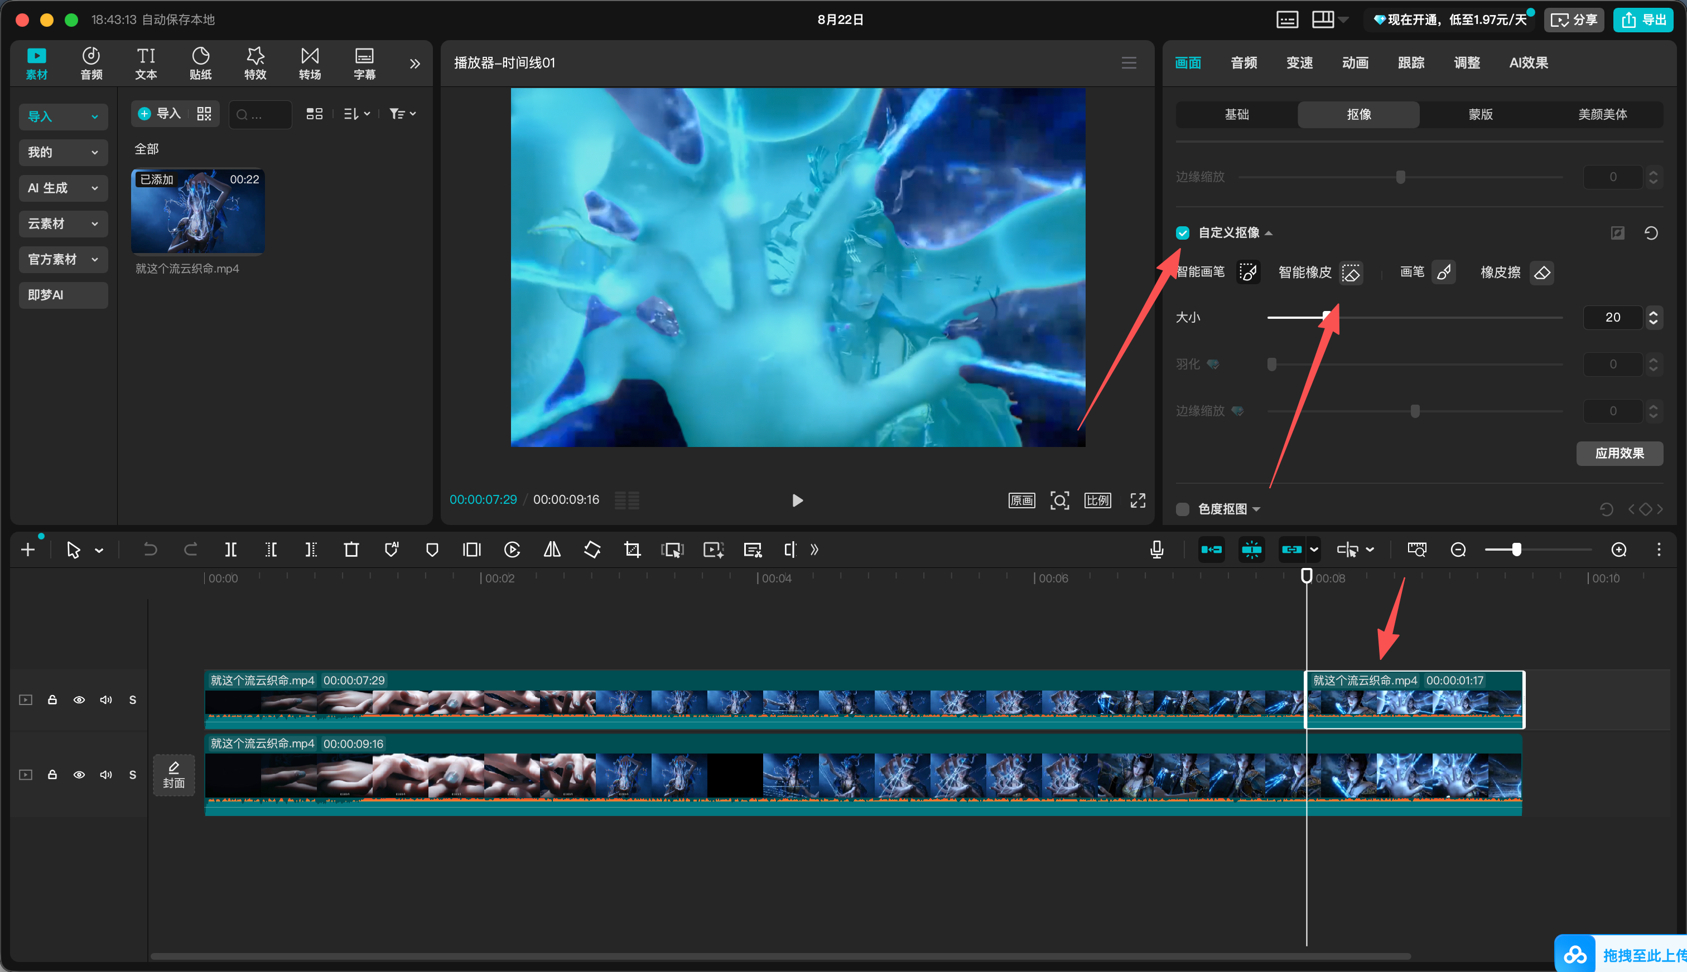Screen dimensions: 1687x972
Task: Select the eraser (橡皮擦) tool icon
Action: pos(1541,273)
